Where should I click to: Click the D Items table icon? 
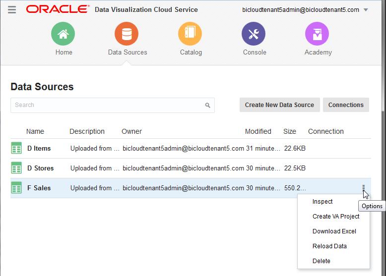click(x=16, y=148)
